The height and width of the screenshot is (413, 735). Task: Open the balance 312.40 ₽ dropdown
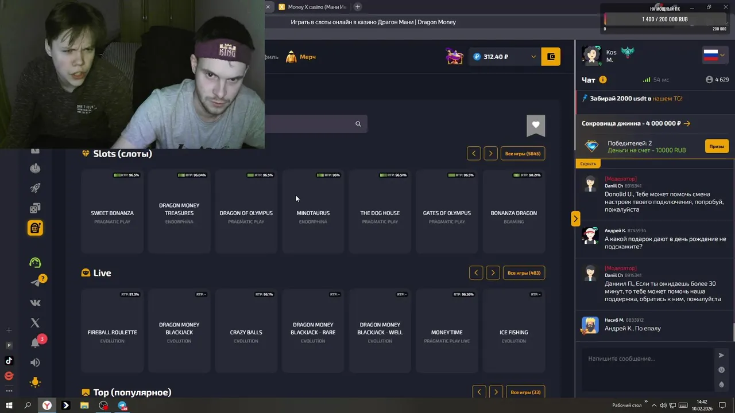point(504,56)
